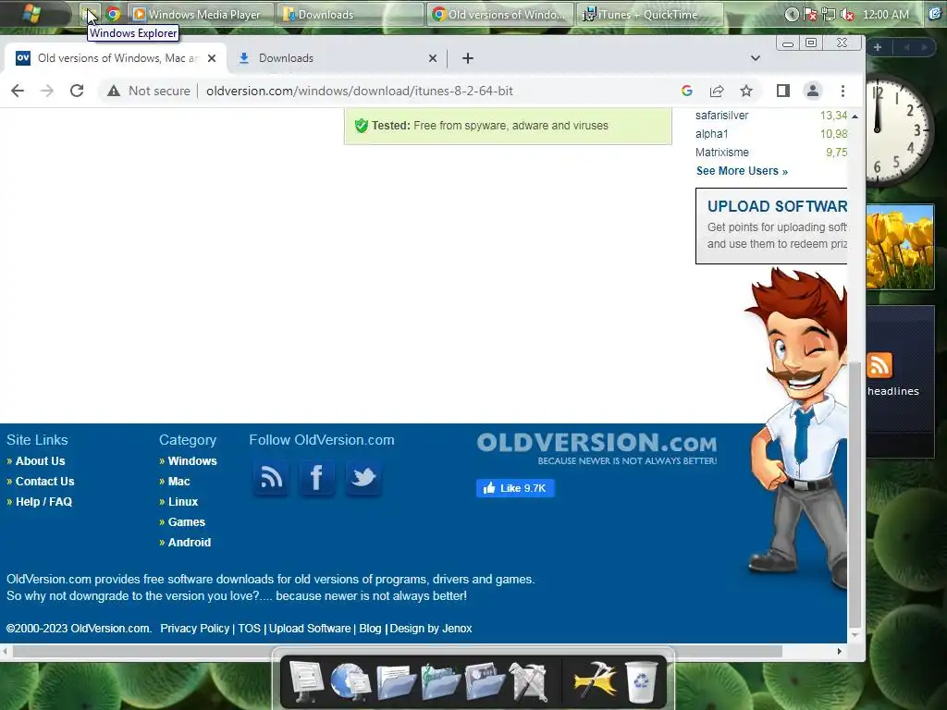Click the 12:00 AM taskbar clock
Image resolution: width=947 pixels, height=710 pixels.
(885, 15)
